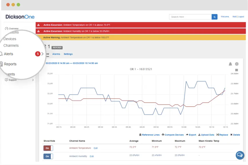The image size is (248, 165).
Task: Click the Logout link
Action: point(241,17)
